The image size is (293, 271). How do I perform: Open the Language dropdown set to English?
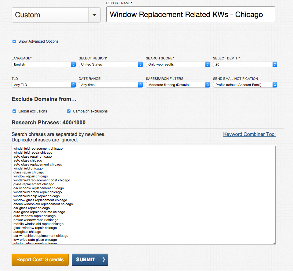click(44, 64)
